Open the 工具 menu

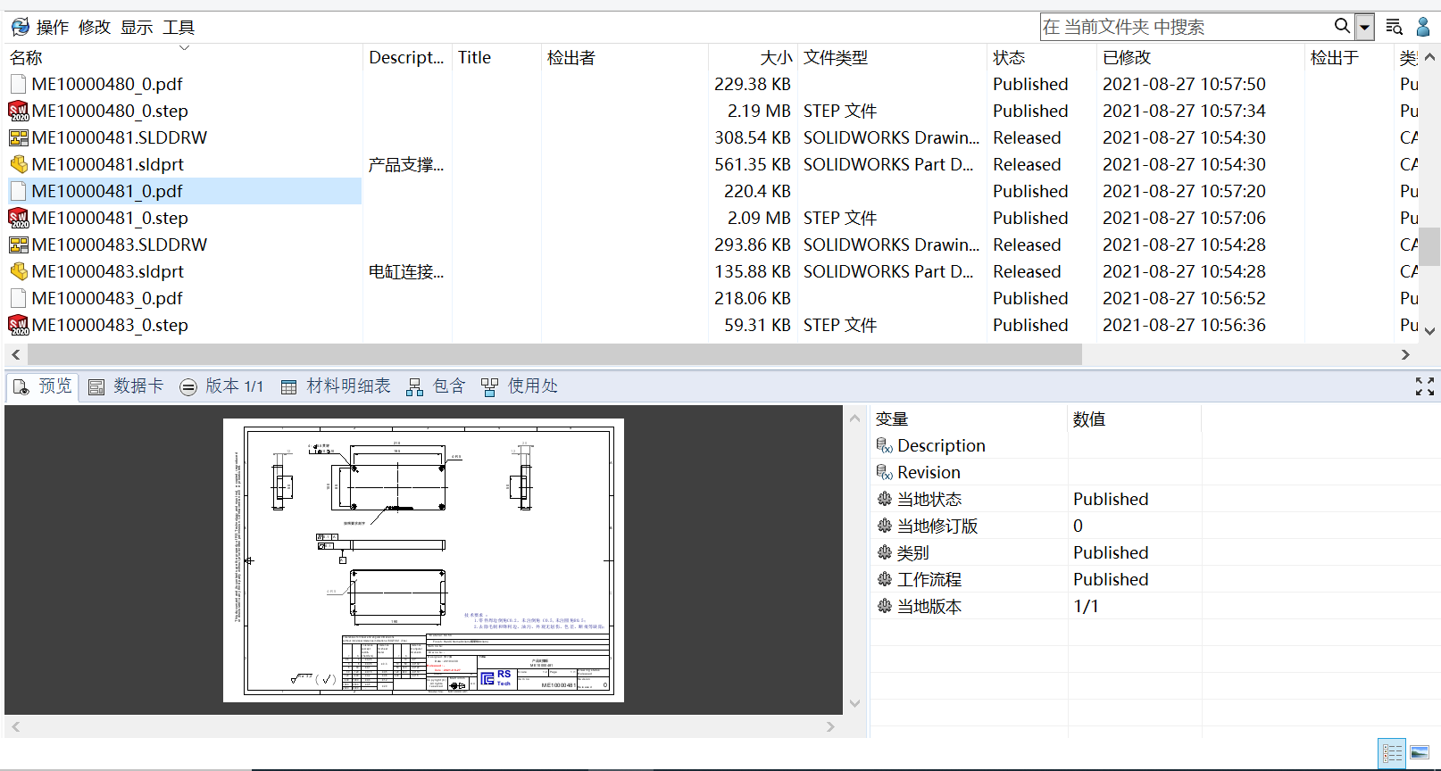click(x=179, y=27)
